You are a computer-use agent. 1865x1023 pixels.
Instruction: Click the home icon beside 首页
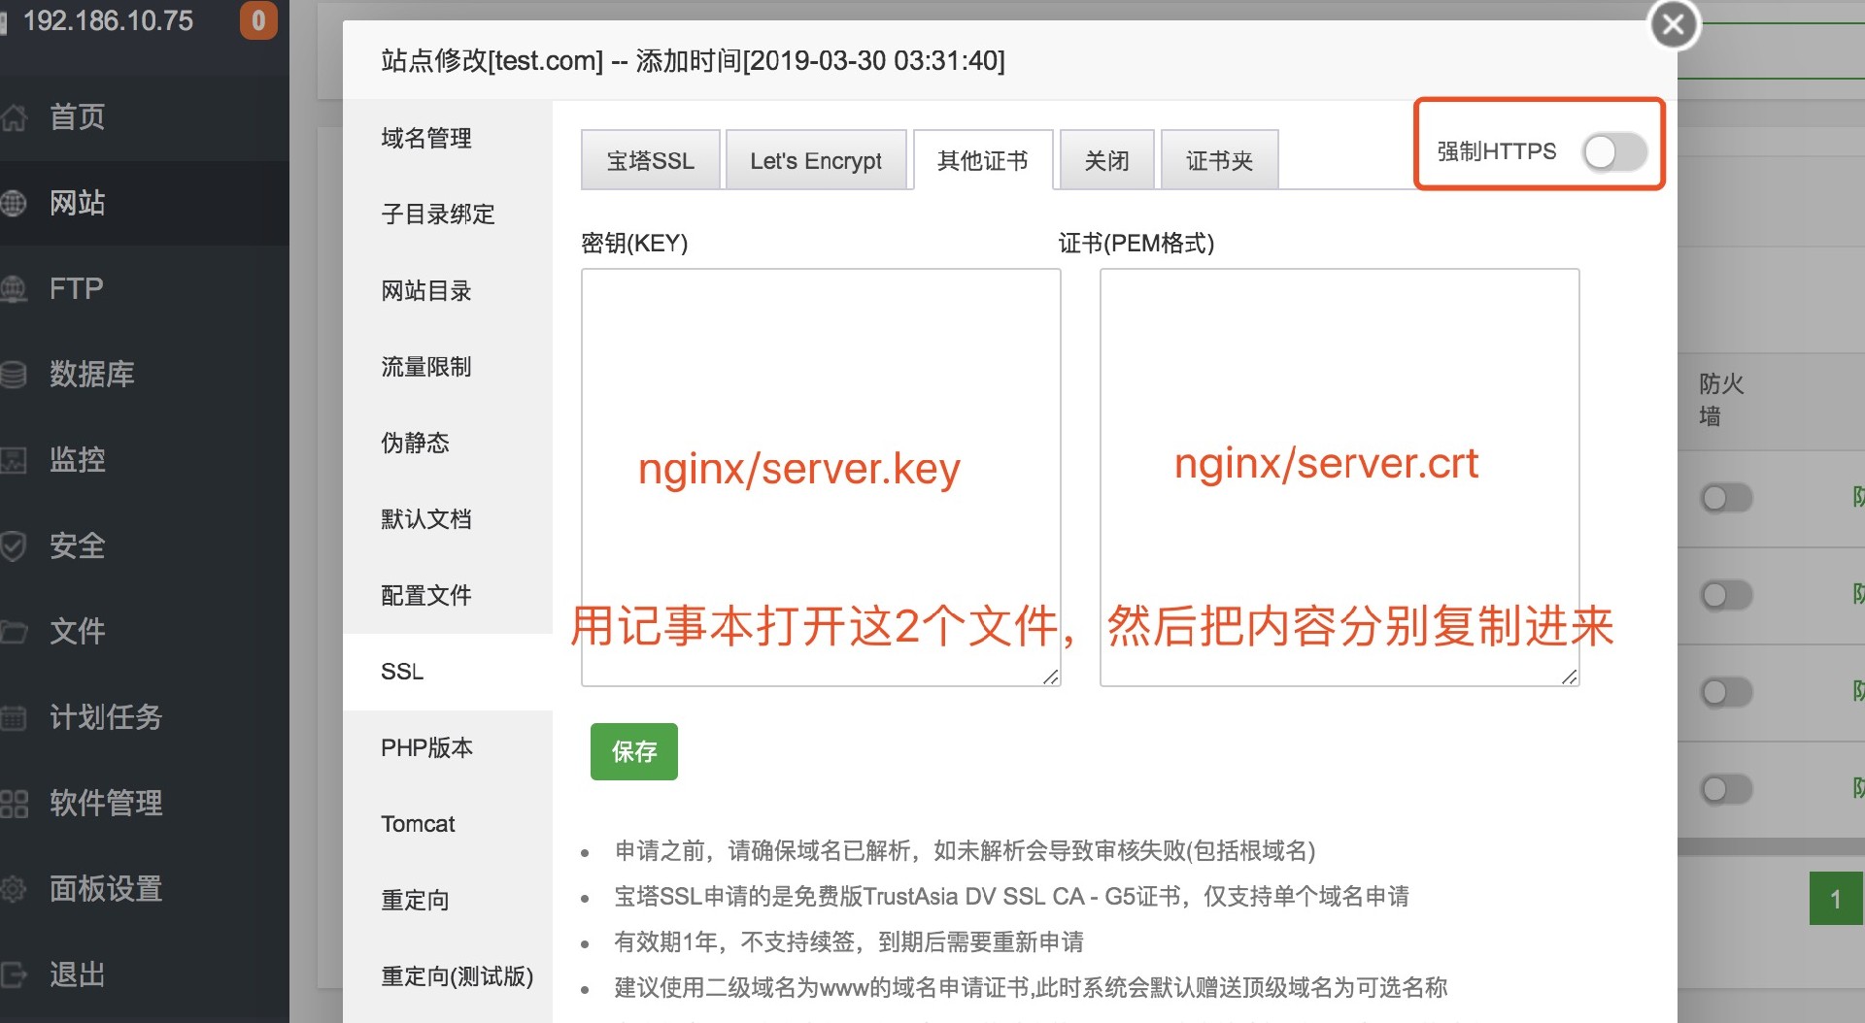click(14, 117)
